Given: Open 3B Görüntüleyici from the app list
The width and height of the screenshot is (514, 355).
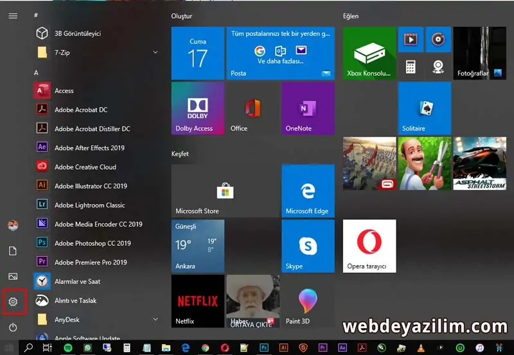Looking at the screenshot, I should point(97,33).
